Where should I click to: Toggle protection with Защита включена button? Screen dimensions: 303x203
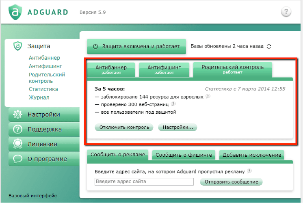click(x=136, y=46)
